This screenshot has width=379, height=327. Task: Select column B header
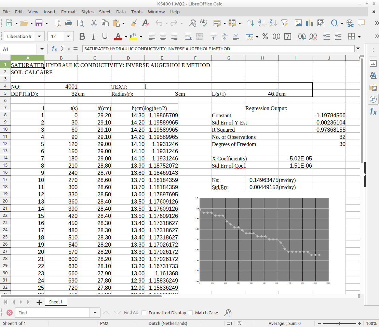tap(61, 58)
